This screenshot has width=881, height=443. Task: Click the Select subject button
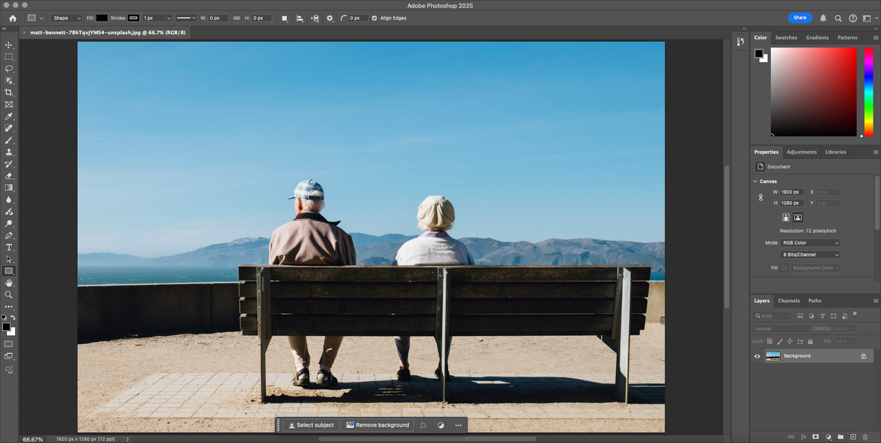311,425
